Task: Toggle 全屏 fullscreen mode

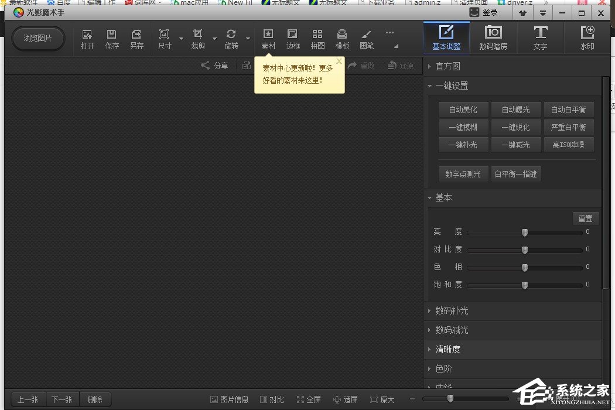Action: coord(309,399)
